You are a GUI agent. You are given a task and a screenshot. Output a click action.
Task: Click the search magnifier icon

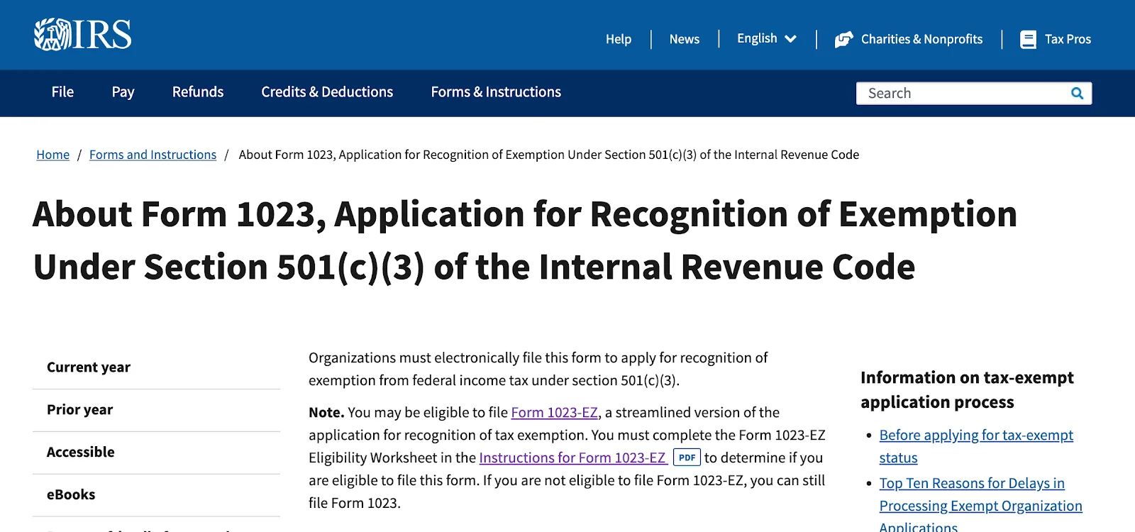pos(1077,94)
